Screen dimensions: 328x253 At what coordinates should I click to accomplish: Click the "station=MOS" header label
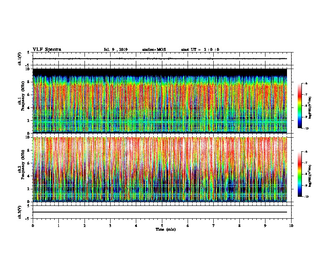pyautogui.click(x=154, y=50)
